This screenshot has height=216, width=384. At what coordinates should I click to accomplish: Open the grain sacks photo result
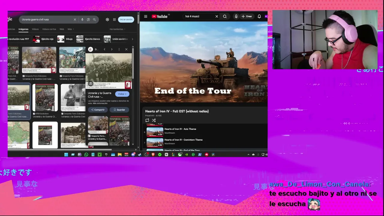[x=73, y=135]
